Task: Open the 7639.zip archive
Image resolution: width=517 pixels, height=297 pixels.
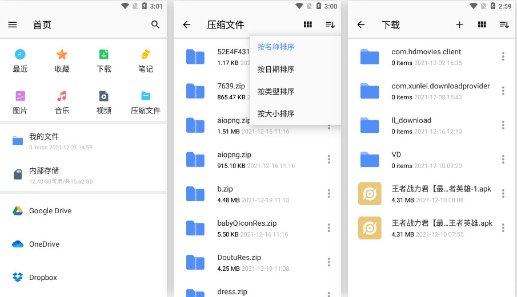Action: pos(231,86)
